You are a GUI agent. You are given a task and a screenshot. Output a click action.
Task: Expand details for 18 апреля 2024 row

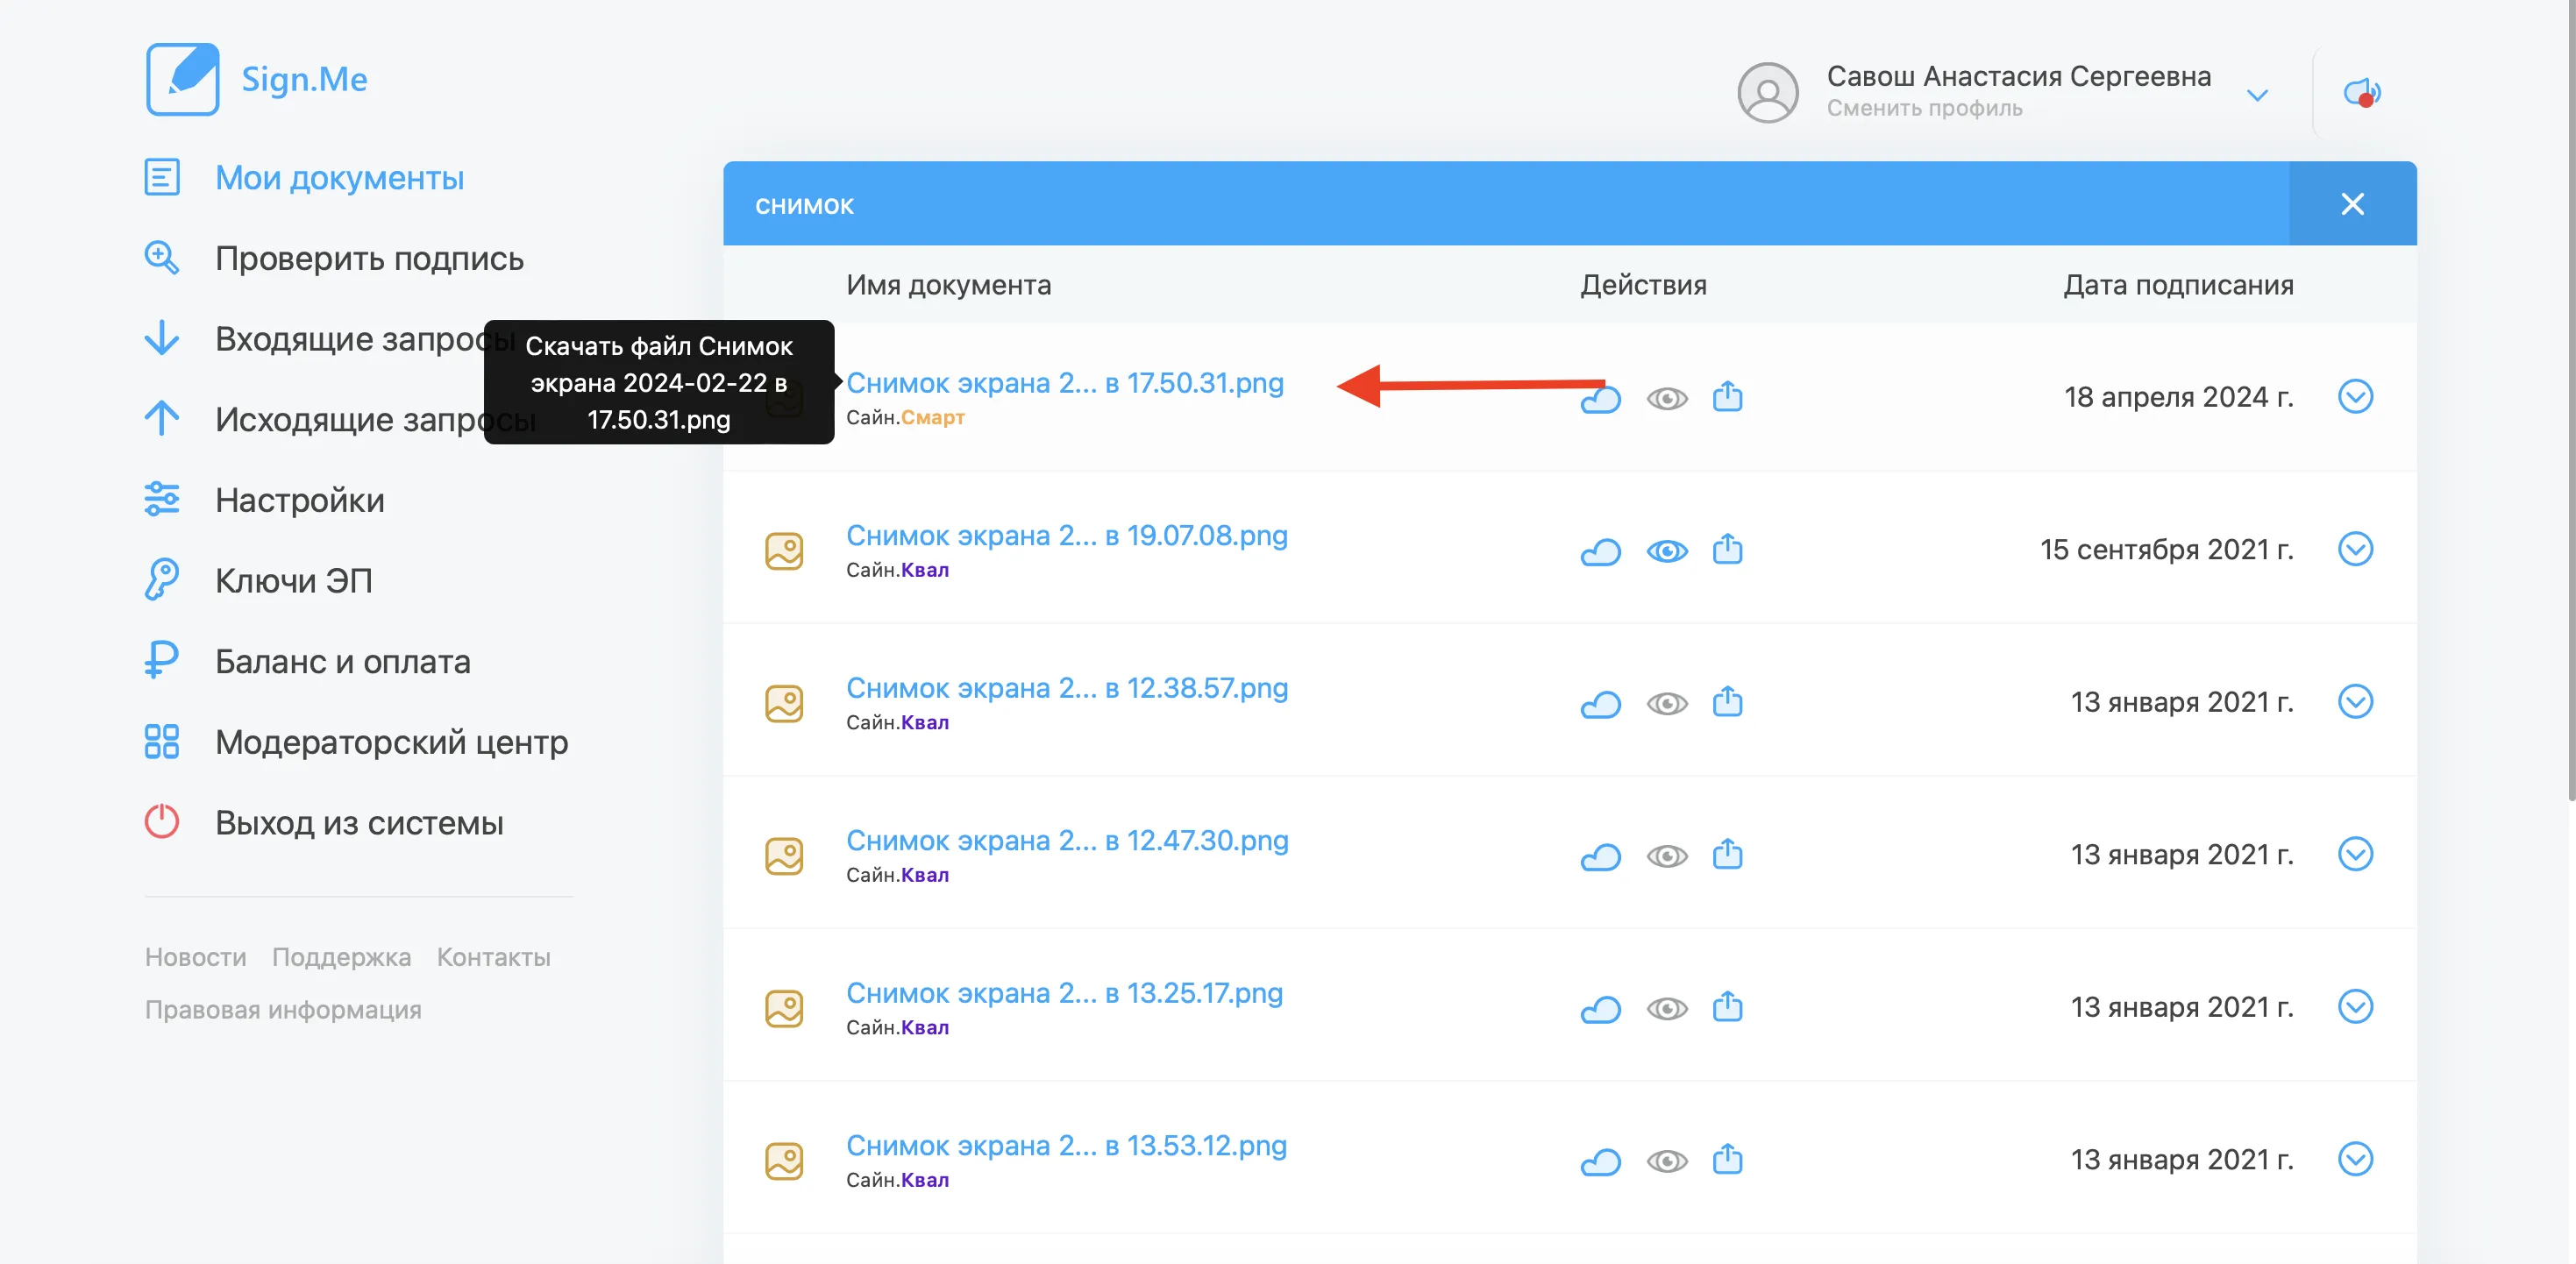(2355, 396)
